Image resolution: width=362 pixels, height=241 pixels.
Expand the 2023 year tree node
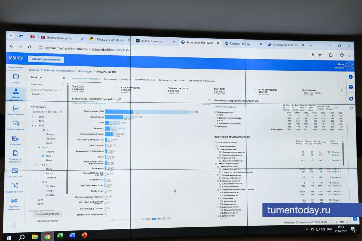pyautogui.click(x=32, y=117)
